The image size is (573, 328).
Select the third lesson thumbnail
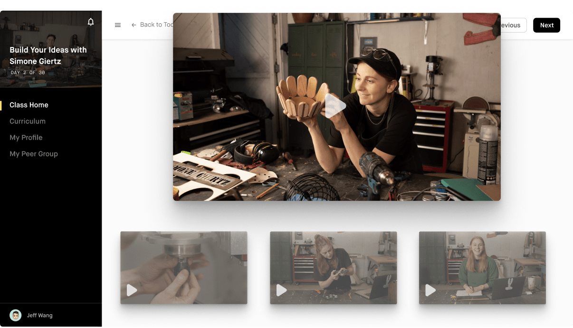click(482, 267)
